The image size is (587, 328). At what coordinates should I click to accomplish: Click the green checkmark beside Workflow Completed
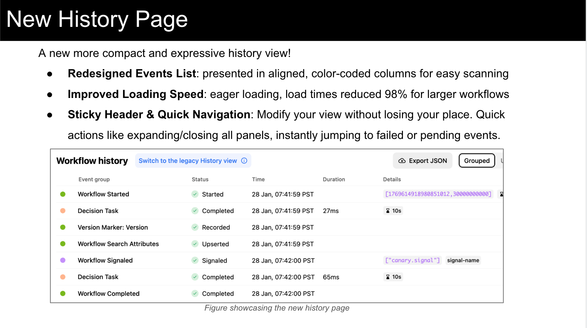(x=195, y=294)
